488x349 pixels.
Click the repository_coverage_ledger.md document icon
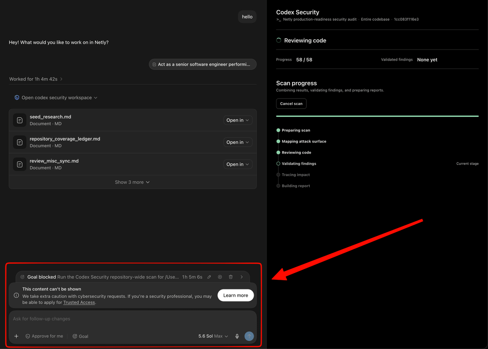point(20,142)
